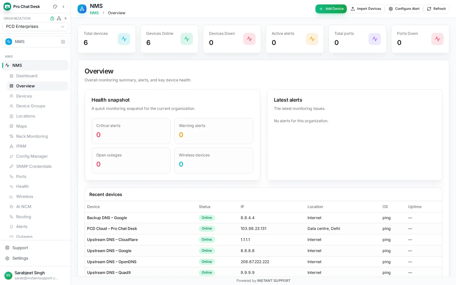This screenshot has height=285, width=456.
Task: Open the NMS app switcher grid
Action: coord(63,42)
